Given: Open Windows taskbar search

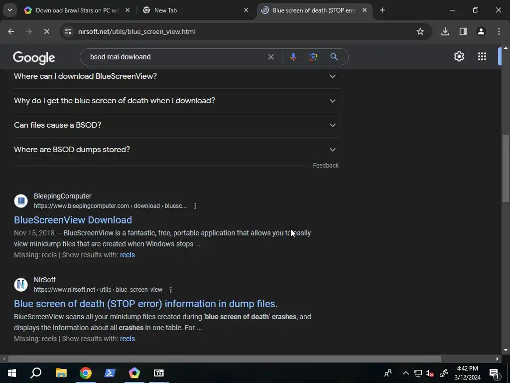Looking at the screenshot, I should [x=36, y=373].
